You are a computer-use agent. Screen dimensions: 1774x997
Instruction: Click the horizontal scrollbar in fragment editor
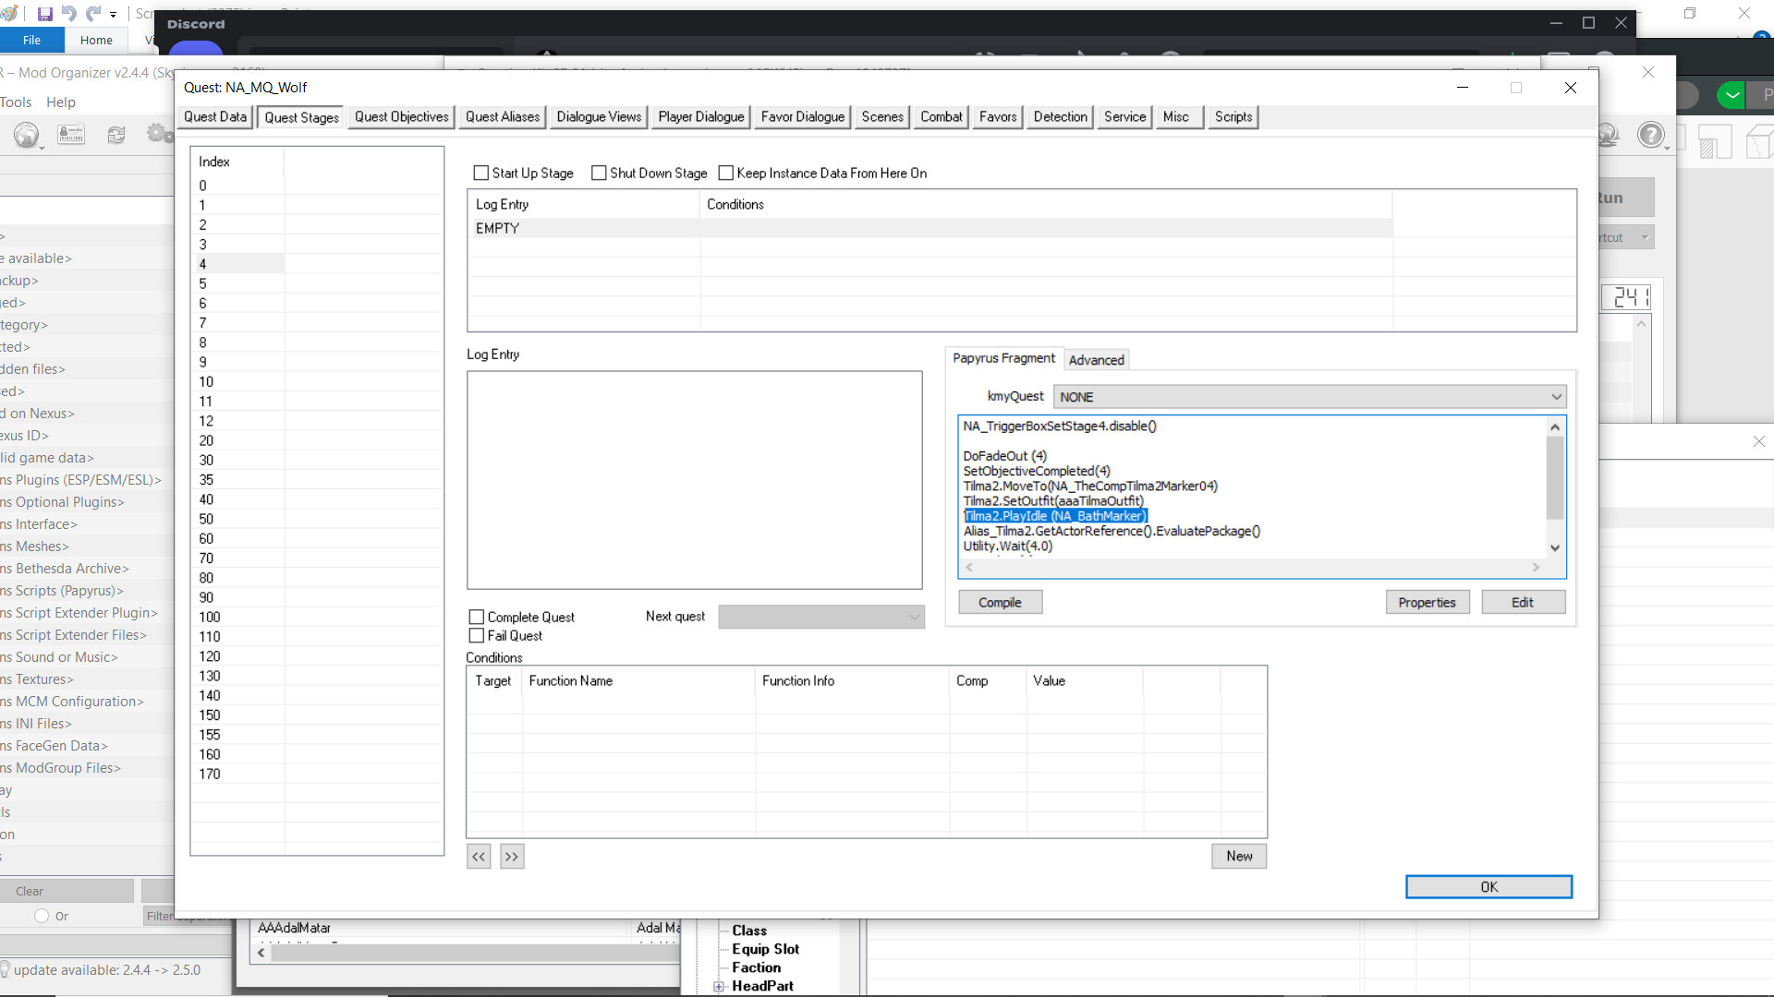point(1252,568)
